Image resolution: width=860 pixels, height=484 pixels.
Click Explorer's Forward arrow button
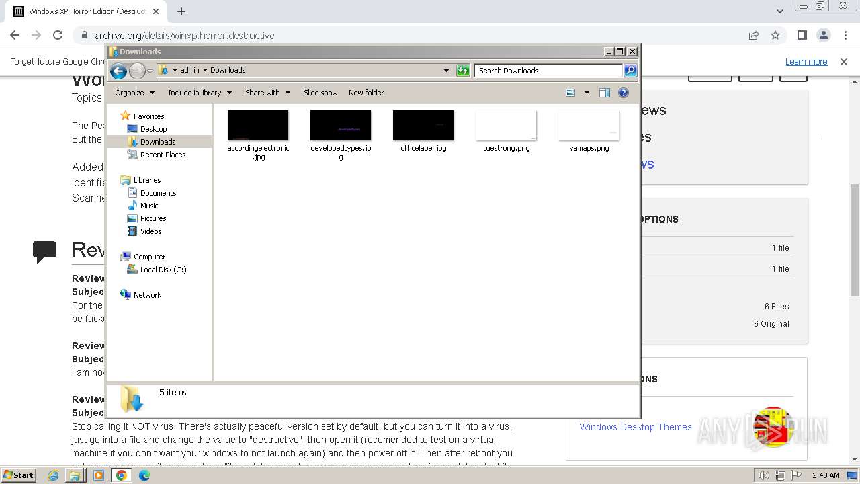137,71
